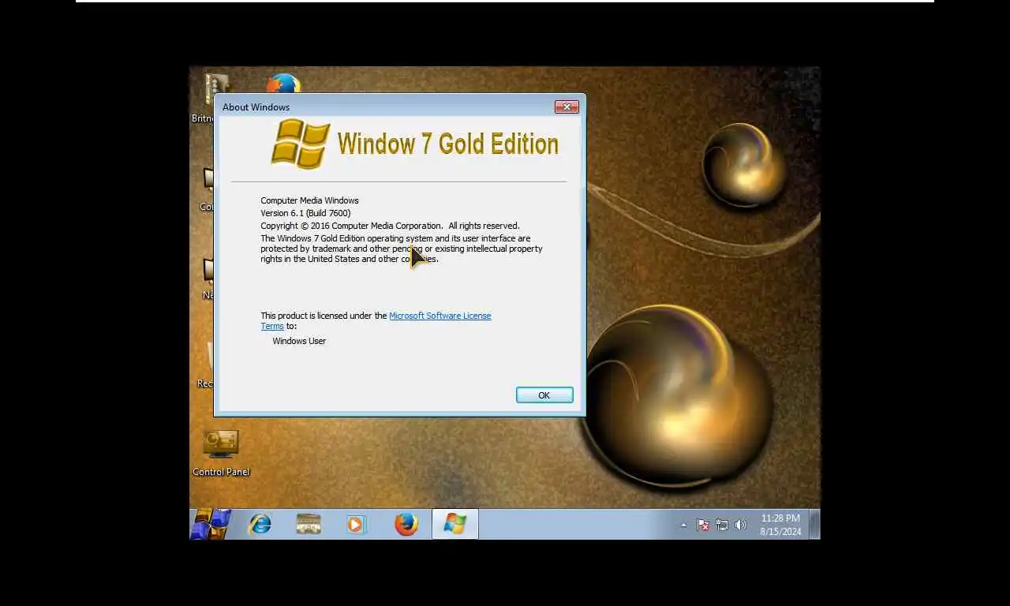
Task: Open the Action Center flag icon
Action: [x=702, y=525]
